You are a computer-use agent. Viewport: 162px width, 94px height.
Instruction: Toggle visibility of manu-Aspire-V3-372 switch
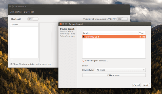(122, 19)
